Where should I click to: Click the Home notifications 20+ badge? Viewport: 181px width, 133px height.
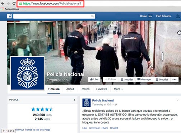tap(150, 16)
